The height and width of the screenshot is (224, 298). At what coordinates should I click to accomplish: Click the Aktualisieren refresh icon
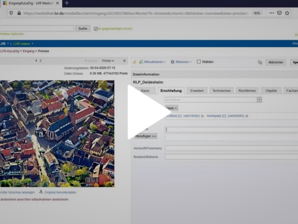click(141, 62)
